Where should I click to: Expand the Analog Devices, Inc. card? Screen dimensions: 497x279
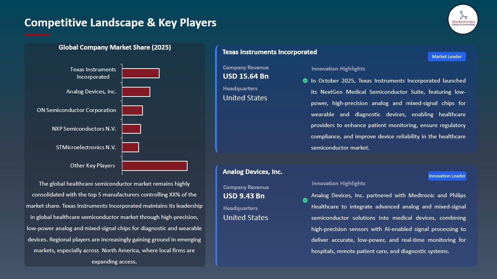coord(346,215)
